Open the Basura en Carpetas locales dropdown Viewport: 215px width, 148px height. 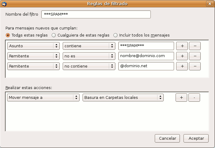123,98
